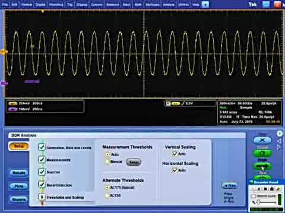Click the Prev button
This screenshot has width=285, height=213.
click(230, 186)
